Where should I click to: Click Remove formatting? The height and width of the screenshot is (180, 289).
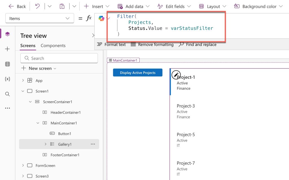tap(152, 44)
